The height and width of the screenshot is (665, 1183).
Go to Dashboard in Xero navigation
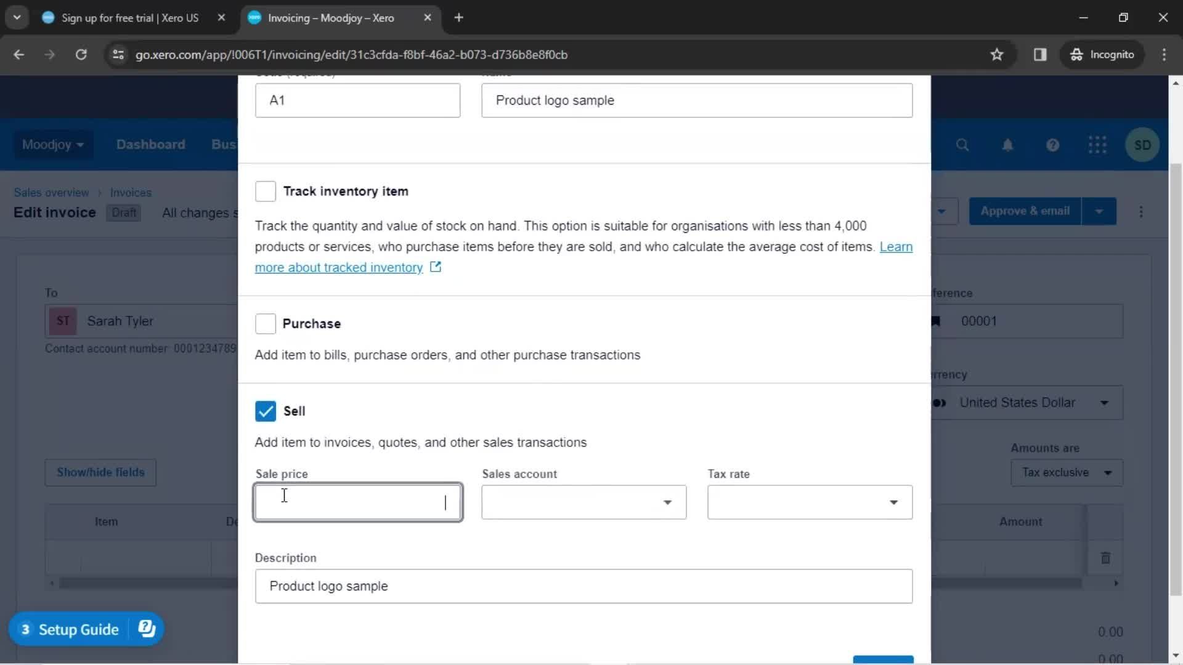click(150, 144)
